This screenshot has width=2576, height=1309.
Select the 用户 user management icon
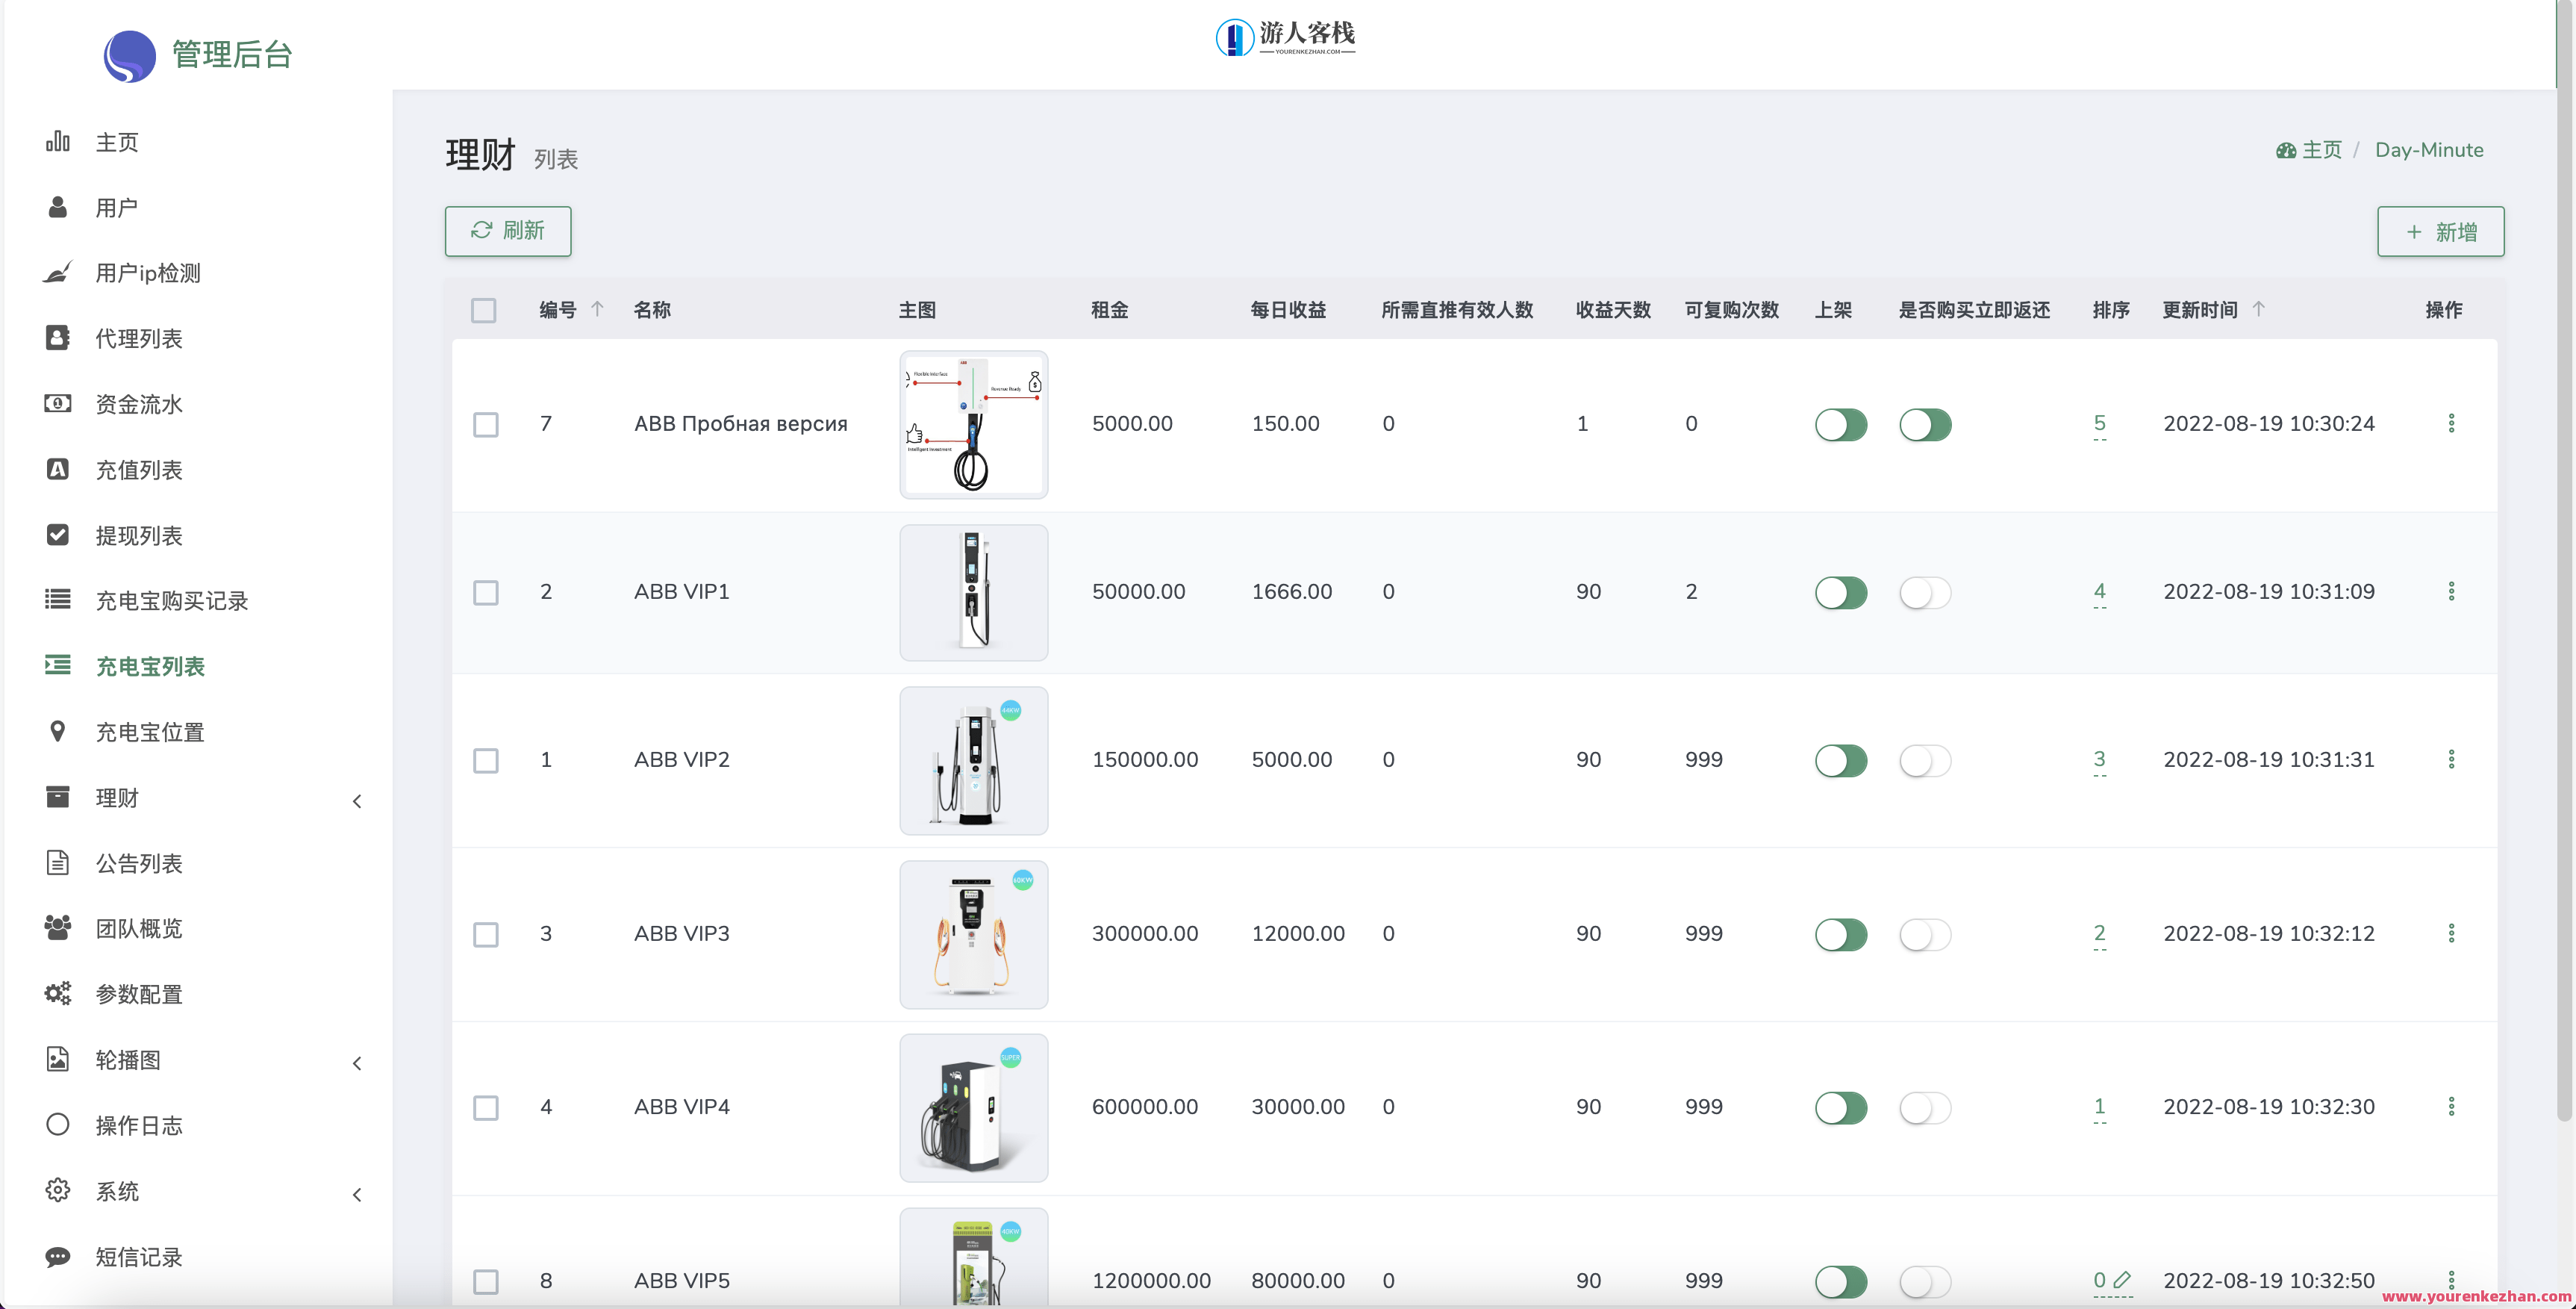pos(57,207)
